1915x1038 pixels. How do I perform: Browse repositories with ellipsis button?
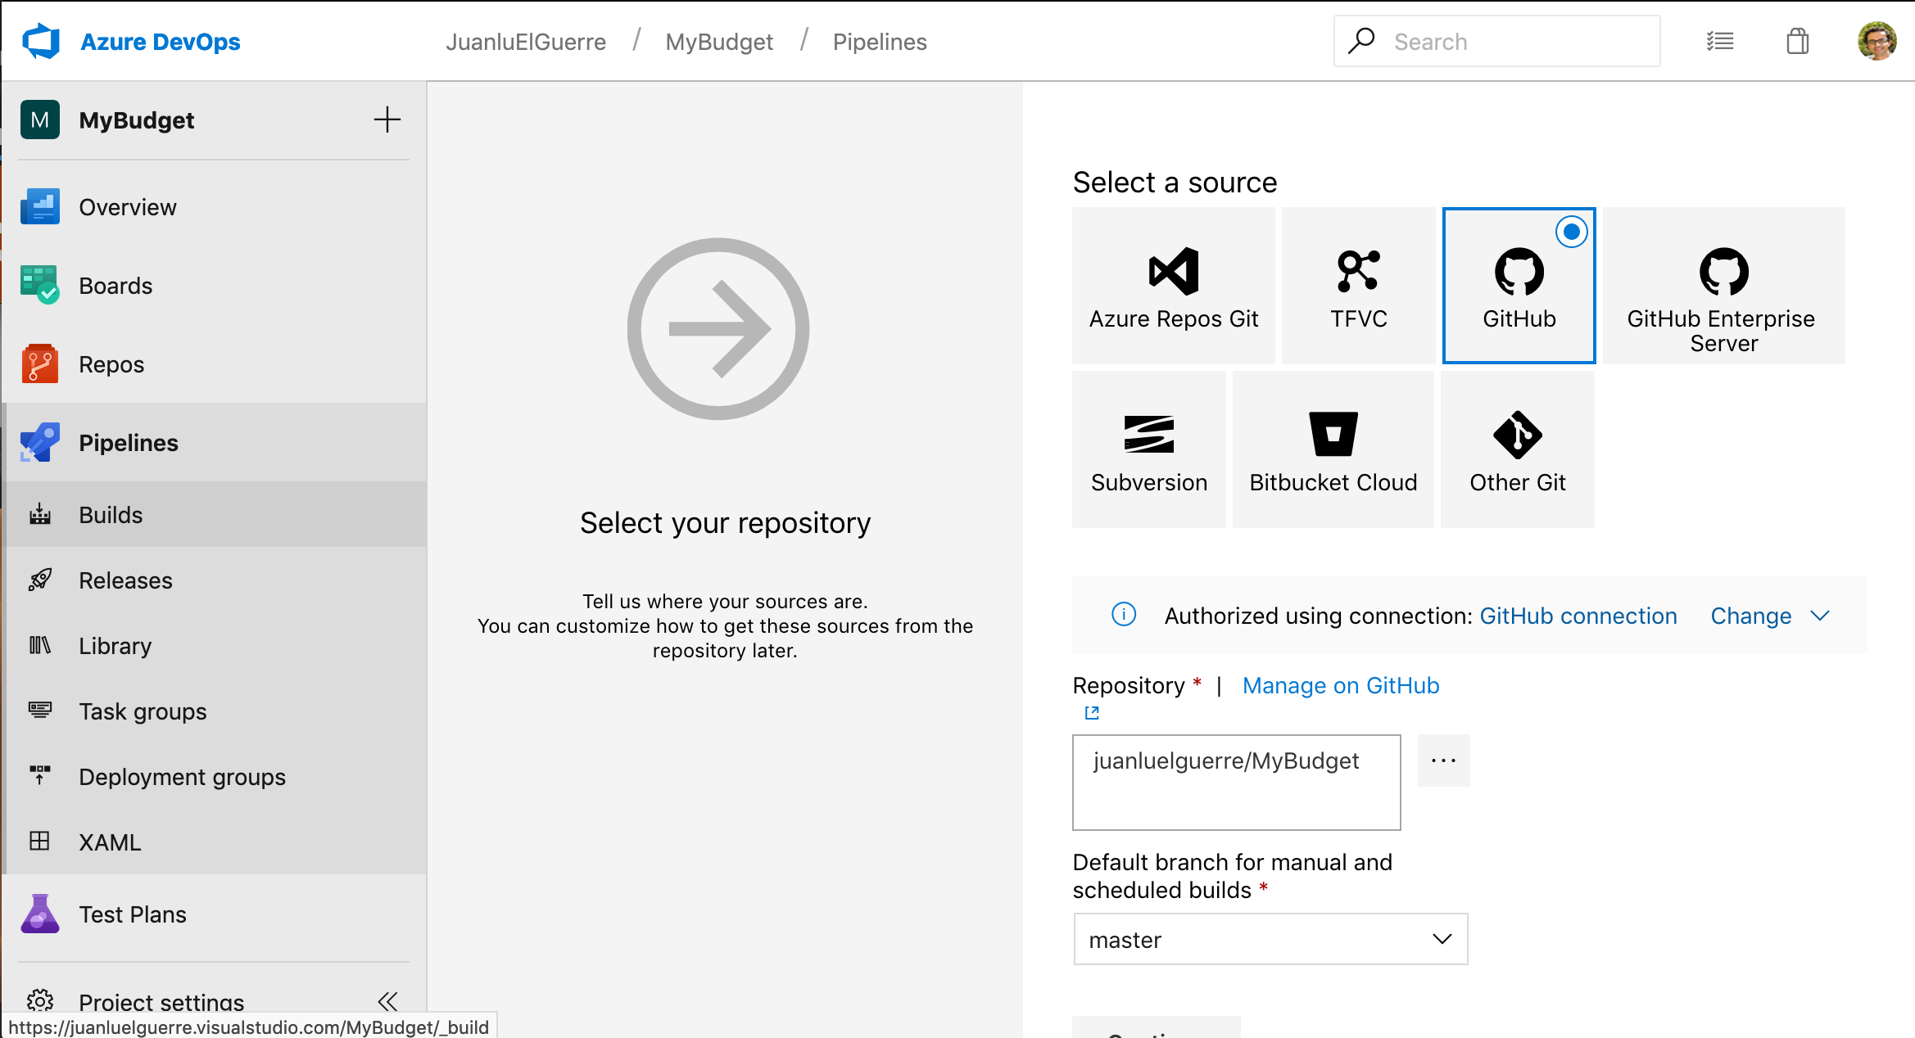[1443, 760]
